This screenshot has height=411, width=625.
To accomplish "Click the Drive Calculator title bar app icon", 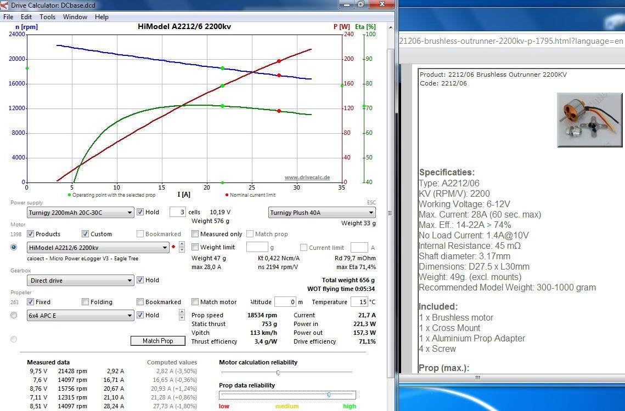I will coord(5,5).
